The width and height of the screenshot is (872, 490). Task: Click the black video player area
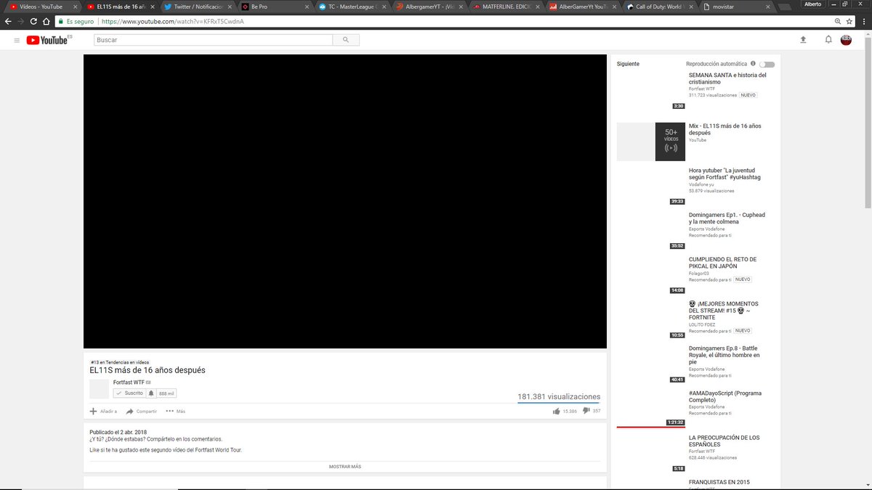[345, 201]
